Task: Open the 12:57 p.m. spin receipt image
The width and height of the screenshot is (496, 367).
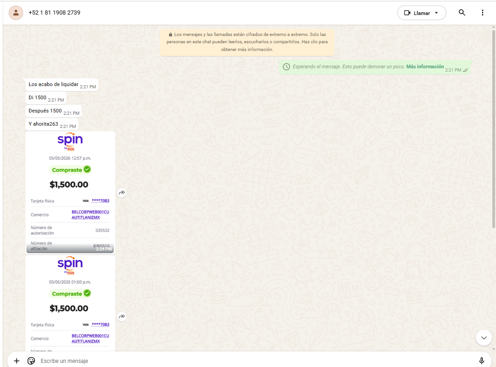Action: tap(70, 193)
